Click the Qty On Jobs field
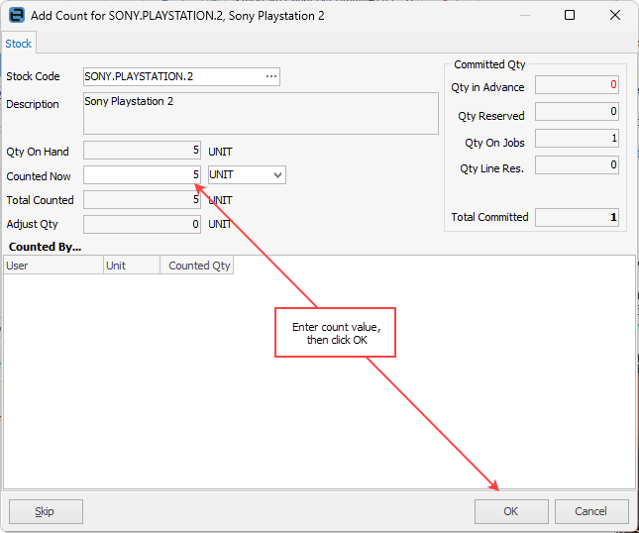Screen dimensions: 639x533 pyautogui.click(x=577, y=139)
